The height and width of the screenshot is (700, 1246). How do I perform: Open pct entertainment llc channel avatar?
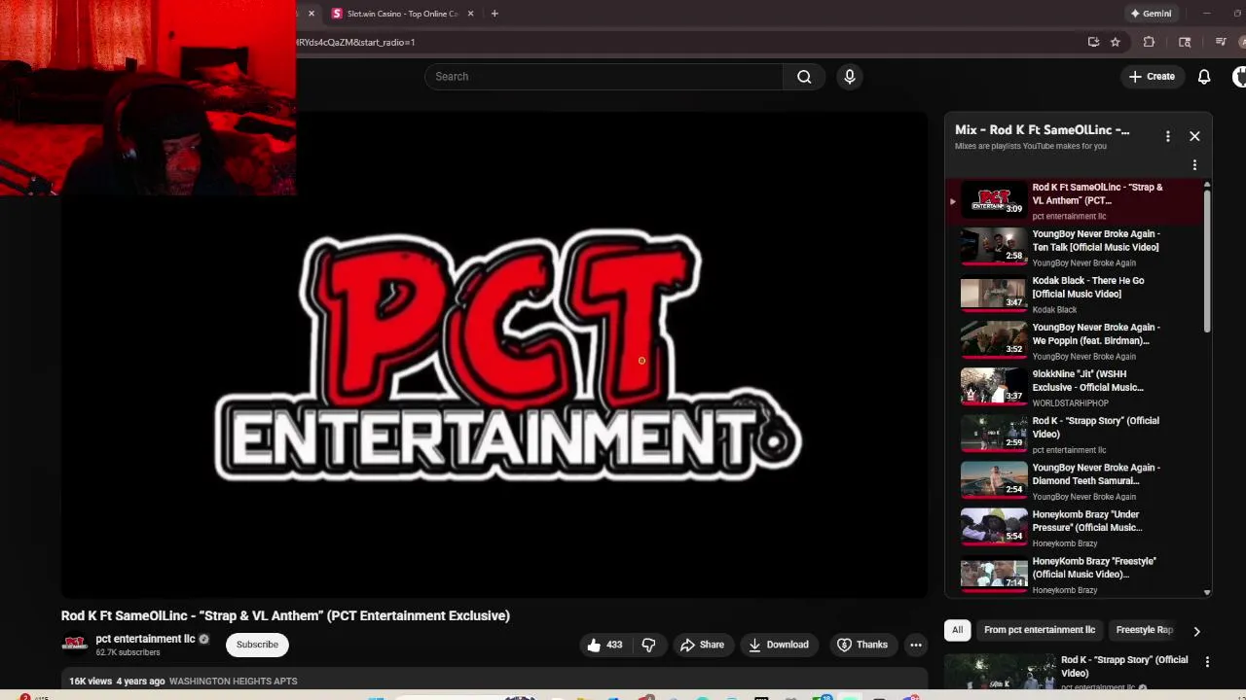pyautogui.click(x=74, y=644)
